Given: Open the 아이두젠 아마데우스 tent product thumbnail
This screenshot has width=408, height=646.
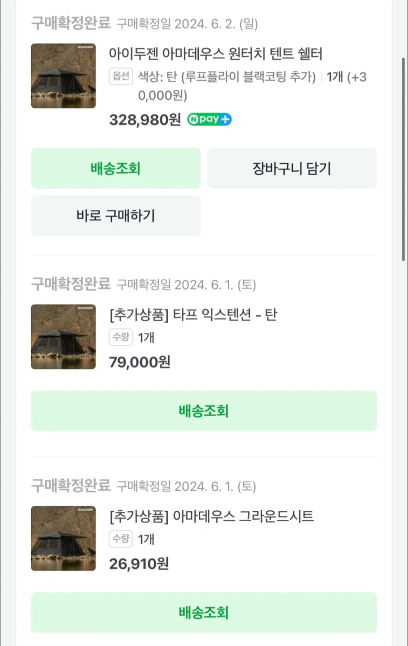Looking at the screenshot, I should pos(63,76).
